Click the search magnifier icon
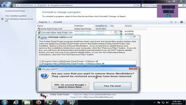 click(183, 5)
